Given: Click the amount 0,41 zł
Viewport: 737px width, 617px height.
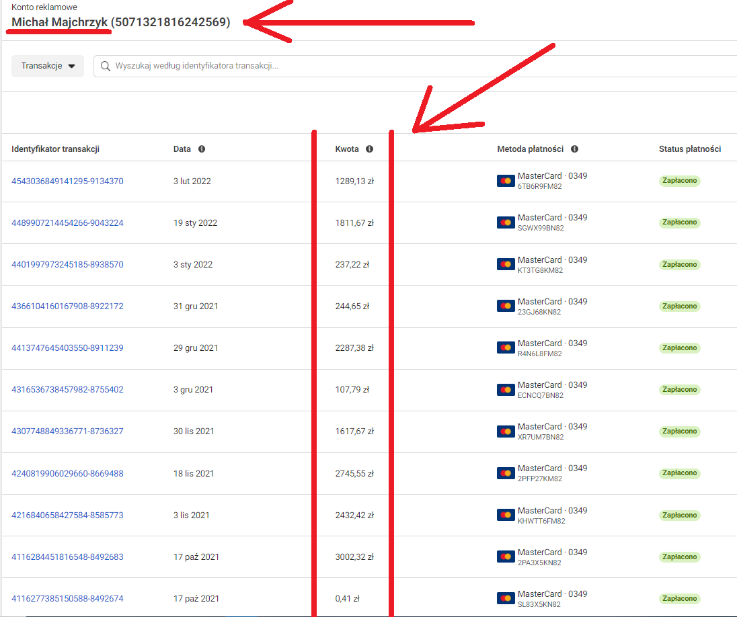Looking at the screenshot, I should pos(347,598).
